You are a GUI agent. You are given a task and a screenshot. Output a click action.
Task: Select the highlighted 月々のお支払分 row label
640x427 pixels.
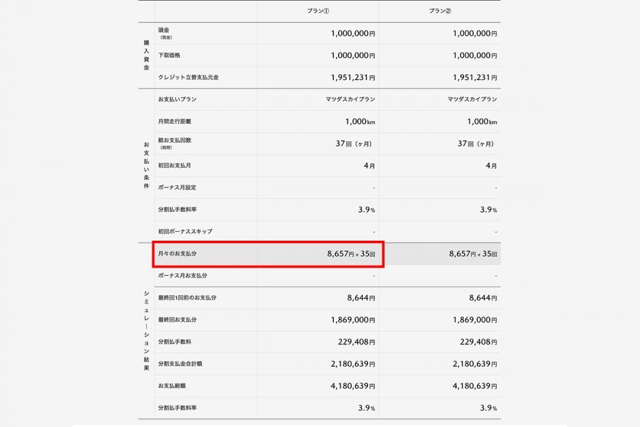[177, 254]
